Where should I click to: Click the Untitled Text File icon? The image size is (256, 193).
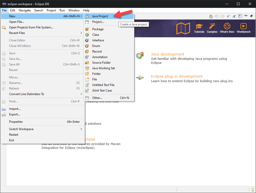(87, 85)
